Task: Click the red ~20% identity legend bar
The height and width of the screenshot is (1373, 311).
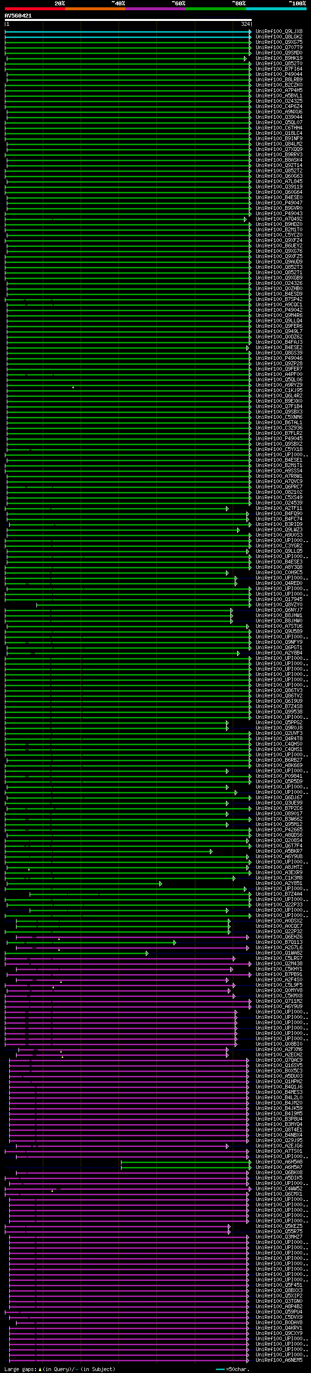Action: pyautogui.click(x=35, y=9)
